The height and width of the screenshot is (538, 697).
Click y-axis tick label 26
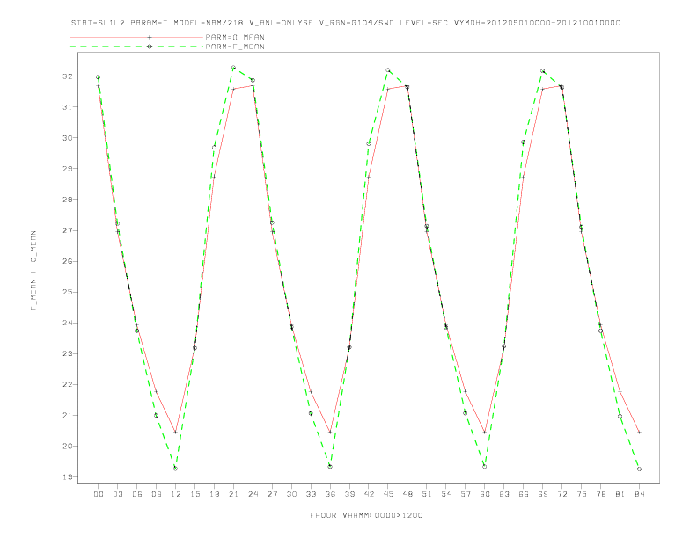(68, 261)
